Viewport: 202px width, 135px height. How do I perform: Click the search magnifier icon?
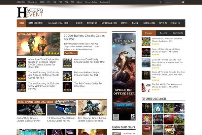click(x=183, y=2)
